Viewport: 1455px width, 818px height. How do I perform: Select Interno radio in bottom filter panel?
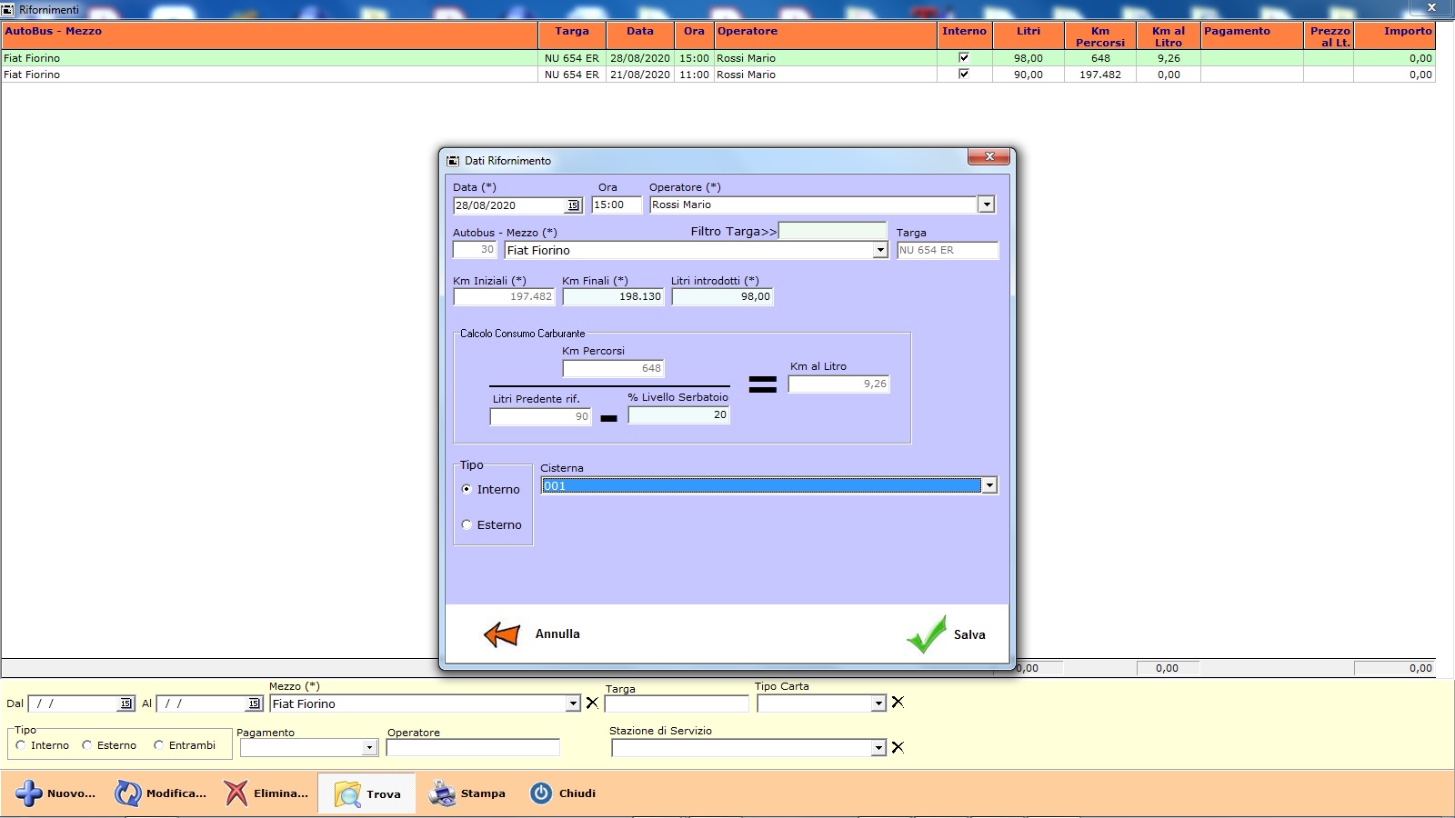(20, 745)
